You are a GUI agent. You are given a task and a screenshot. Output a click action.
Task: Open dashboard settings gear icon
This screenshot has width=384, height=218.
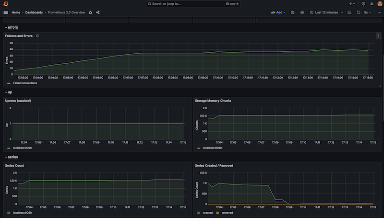click(302, 12)
